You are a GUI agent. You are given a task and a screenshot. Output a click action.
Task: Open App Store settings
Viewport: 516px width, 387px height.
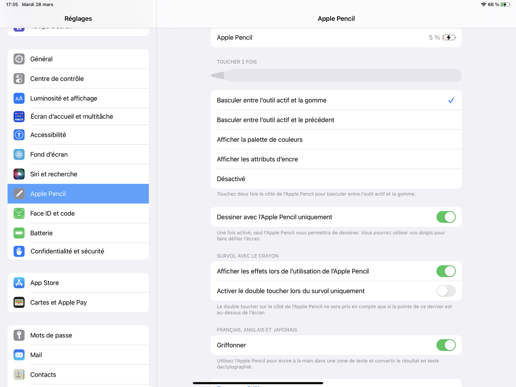pos(78,283)
